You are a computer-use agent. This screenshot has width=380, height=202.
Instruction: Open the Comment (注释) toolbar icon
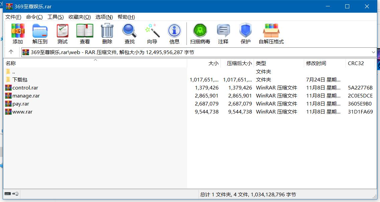223,34
